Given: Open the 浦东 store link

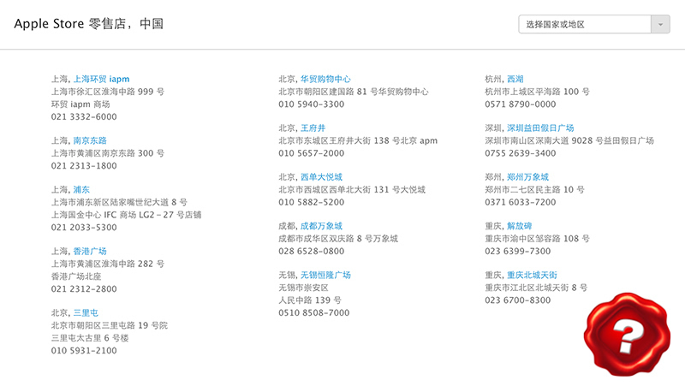Looking at the screenshot, I should coord(81,189).
